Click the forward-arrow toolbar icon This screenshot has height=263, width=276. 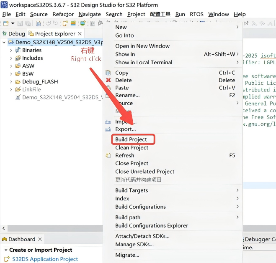tap(56, 23)
